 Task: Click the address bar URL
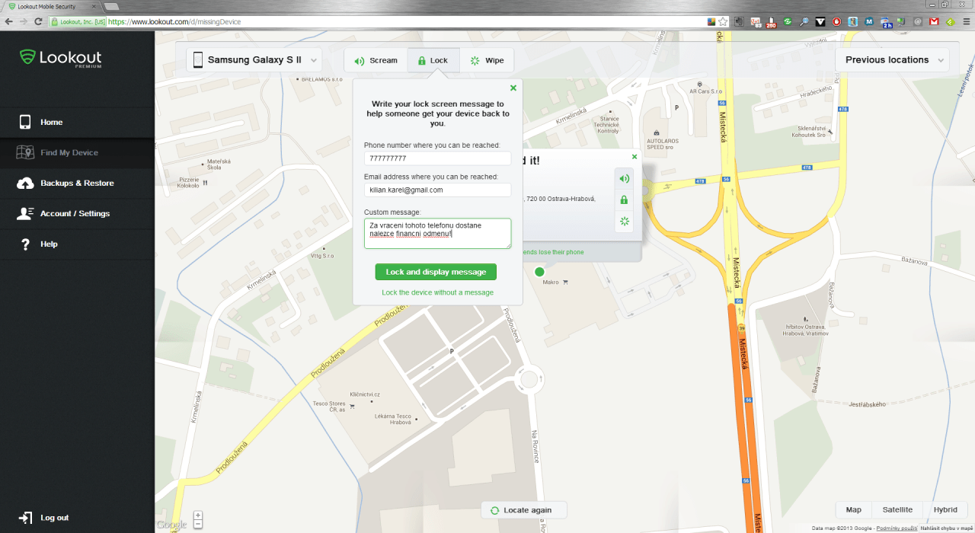pyautogui.click(x=174, y=22)
